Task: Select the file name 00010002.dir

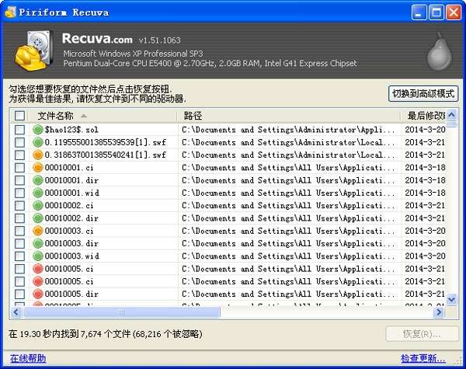Action: click(71, 218)
